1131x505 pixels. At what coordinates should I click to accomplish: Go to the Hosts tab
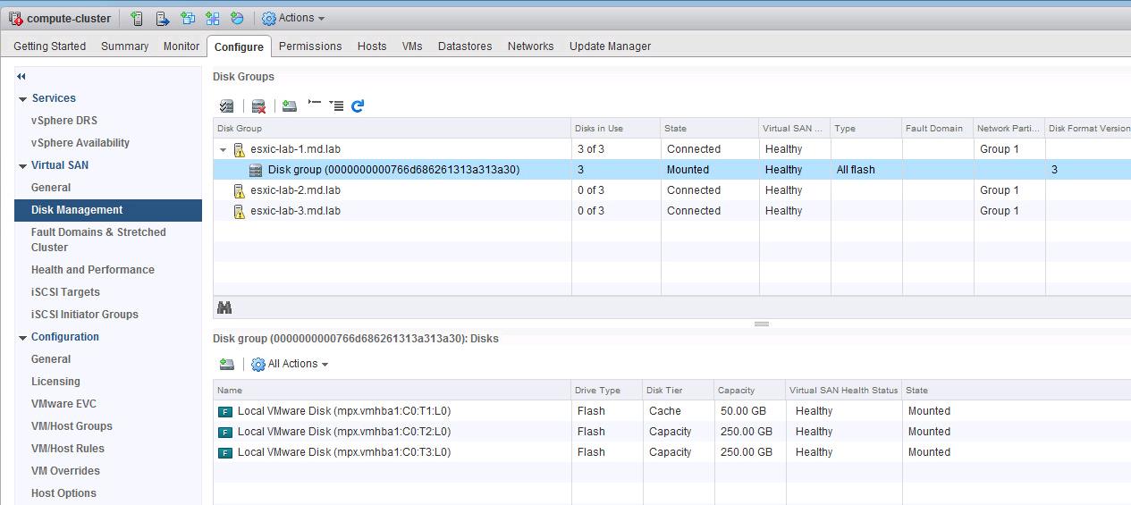click(372, 46)
